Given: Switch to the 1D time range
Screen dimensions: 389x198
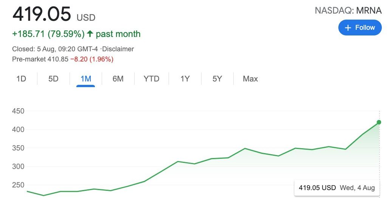Looking at the screenshot, I should click(21, 79).
